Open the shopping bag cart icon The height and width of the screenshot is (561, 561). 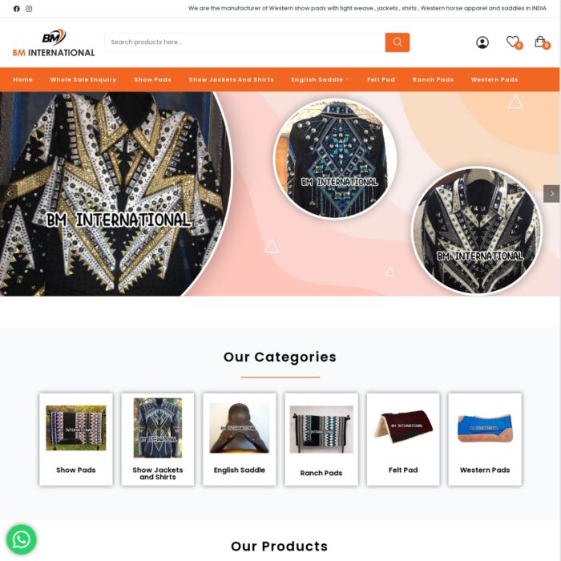[541, 42]
